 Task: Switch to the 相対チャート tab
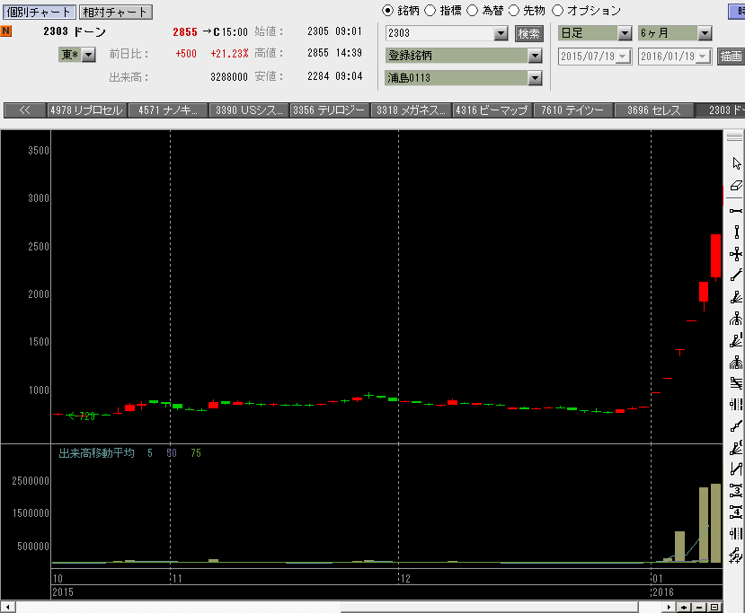[115, 12]
